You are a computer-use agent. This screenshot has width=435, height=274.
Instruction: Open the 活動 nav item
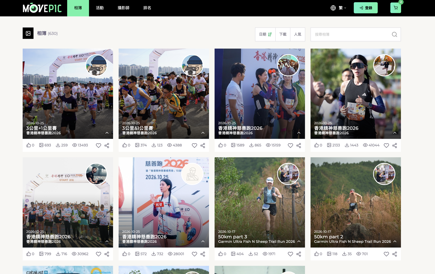(100, 8)
